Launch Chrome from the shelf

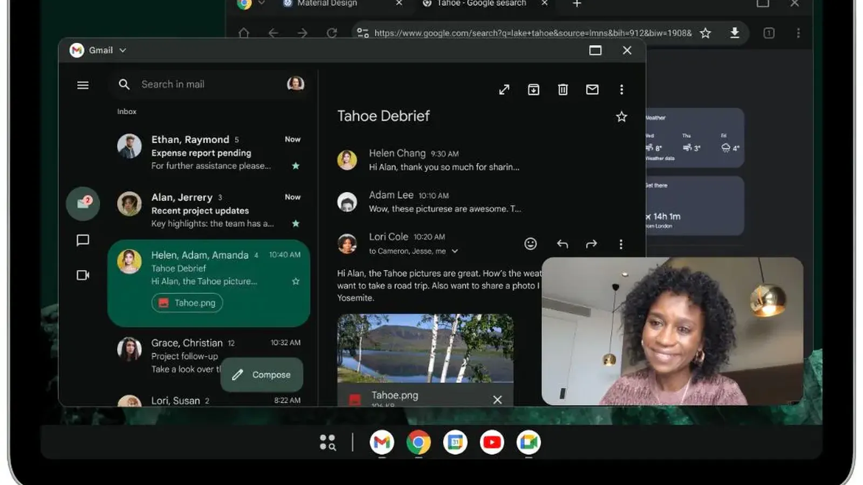click(419, 442)
